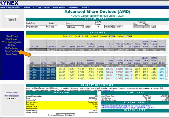Click the Show curve button
Viewport: 169px width, 118px height.
88,27
